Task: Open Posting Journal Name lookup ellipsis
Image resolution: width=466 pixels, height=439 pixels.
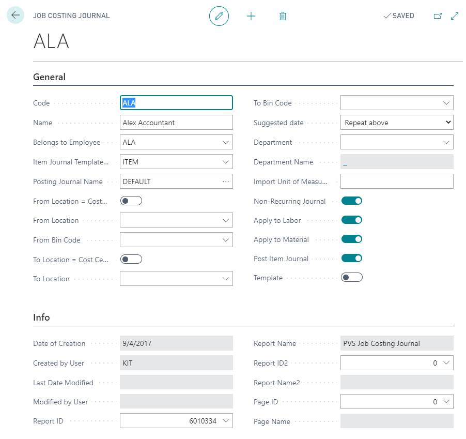Action: pos(226,181)
